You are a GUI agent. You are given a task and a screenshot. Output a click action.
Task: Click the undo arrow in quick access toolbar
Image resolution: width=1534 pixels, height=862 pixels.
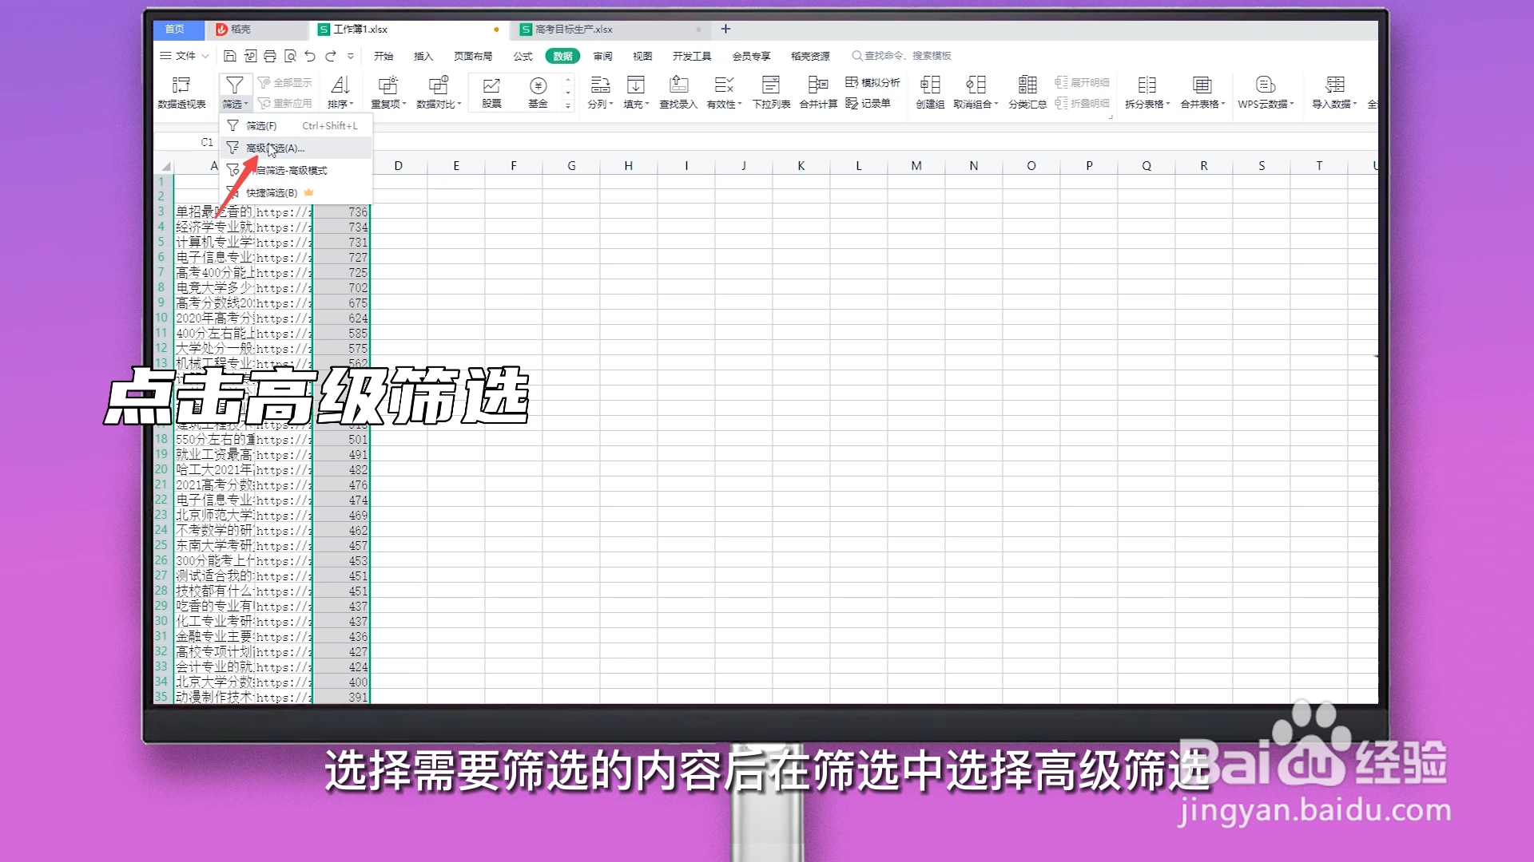(310, 56)
